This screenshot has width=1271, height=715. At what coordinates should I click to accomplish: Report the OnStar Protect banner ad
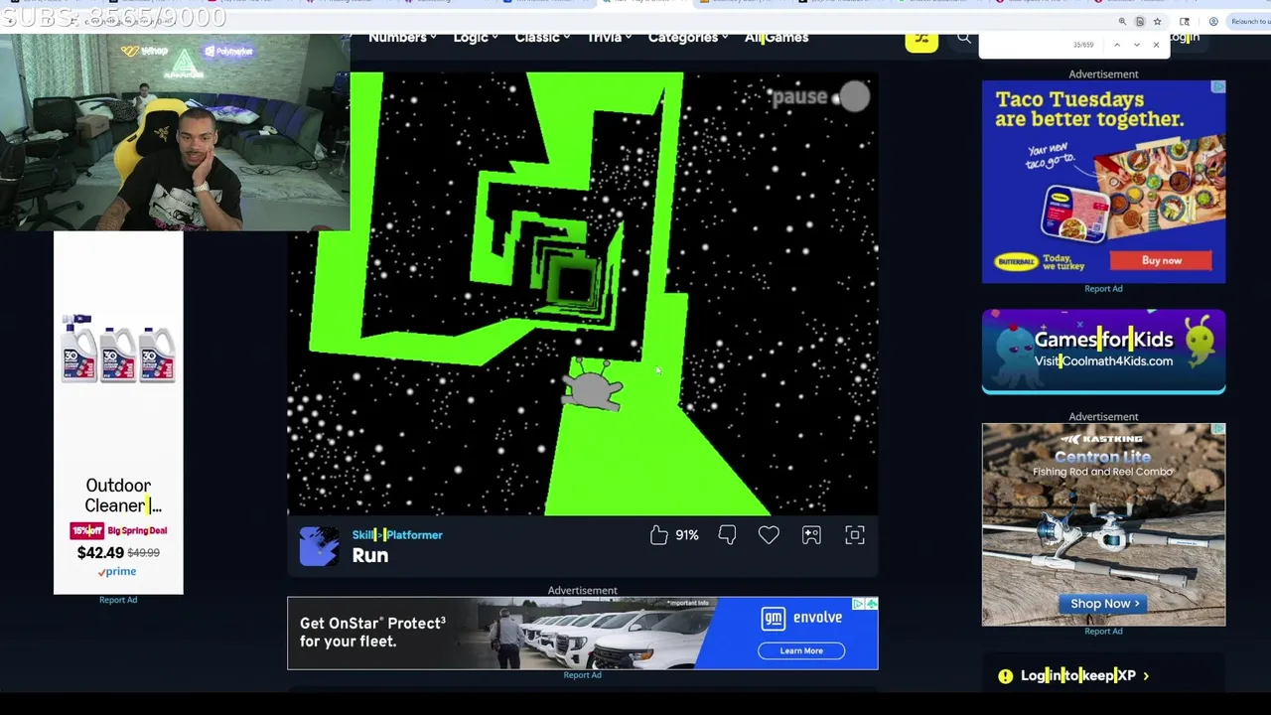(582, 675)
